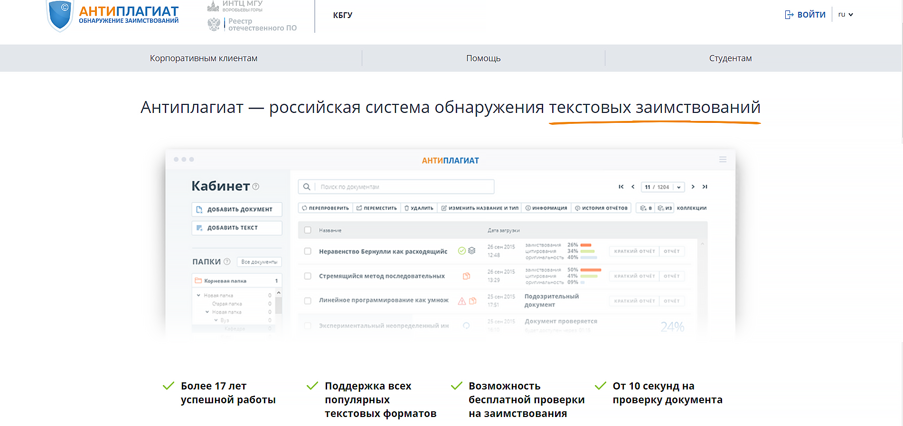
Task: Click the ДОБАВИТЬ ДОКУМЕНТ button
Action: [x=237, y=209]
